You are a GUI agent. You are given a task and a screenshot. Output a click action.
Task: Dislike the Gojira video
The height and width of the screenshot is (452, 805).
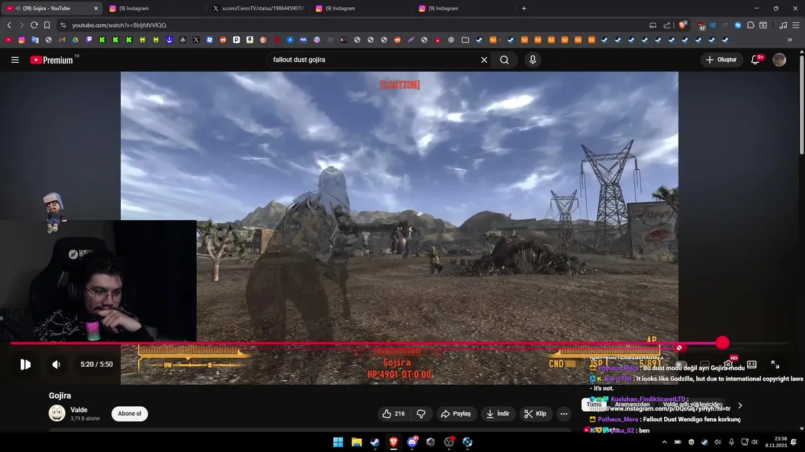point(421,414)
